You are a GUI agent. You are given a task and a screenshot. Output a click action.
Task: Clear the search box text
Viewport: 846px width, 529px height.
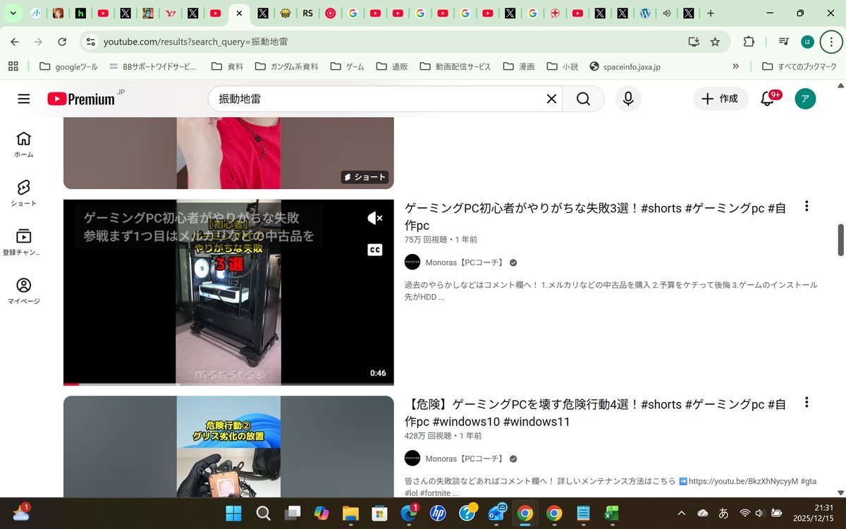click(x=551, y=99)
